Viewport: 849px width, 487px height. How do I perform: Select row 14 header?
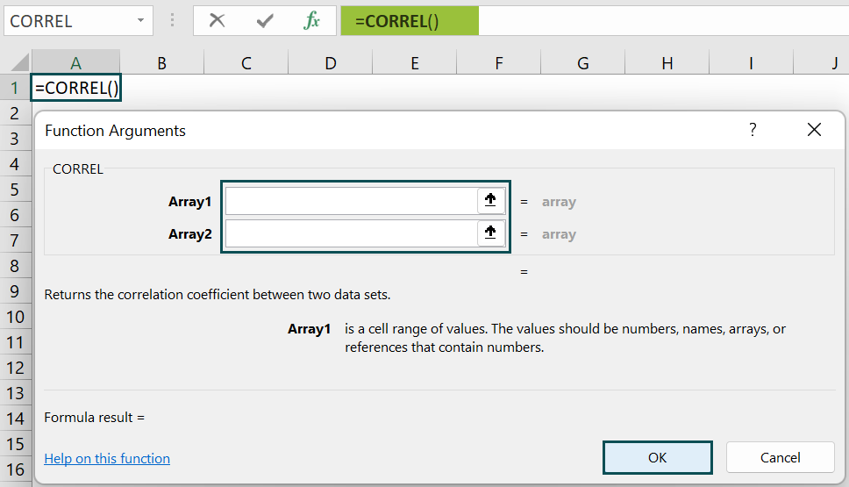pyautogui.click(x=15, y=419)
